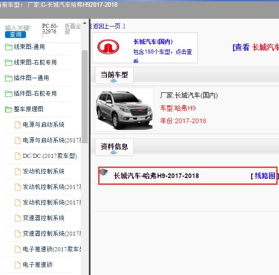Image resolution: width=279 pixels, height=275 pixels.
Task: Click document icon for 电子差速锁
Action: (18, 265)
